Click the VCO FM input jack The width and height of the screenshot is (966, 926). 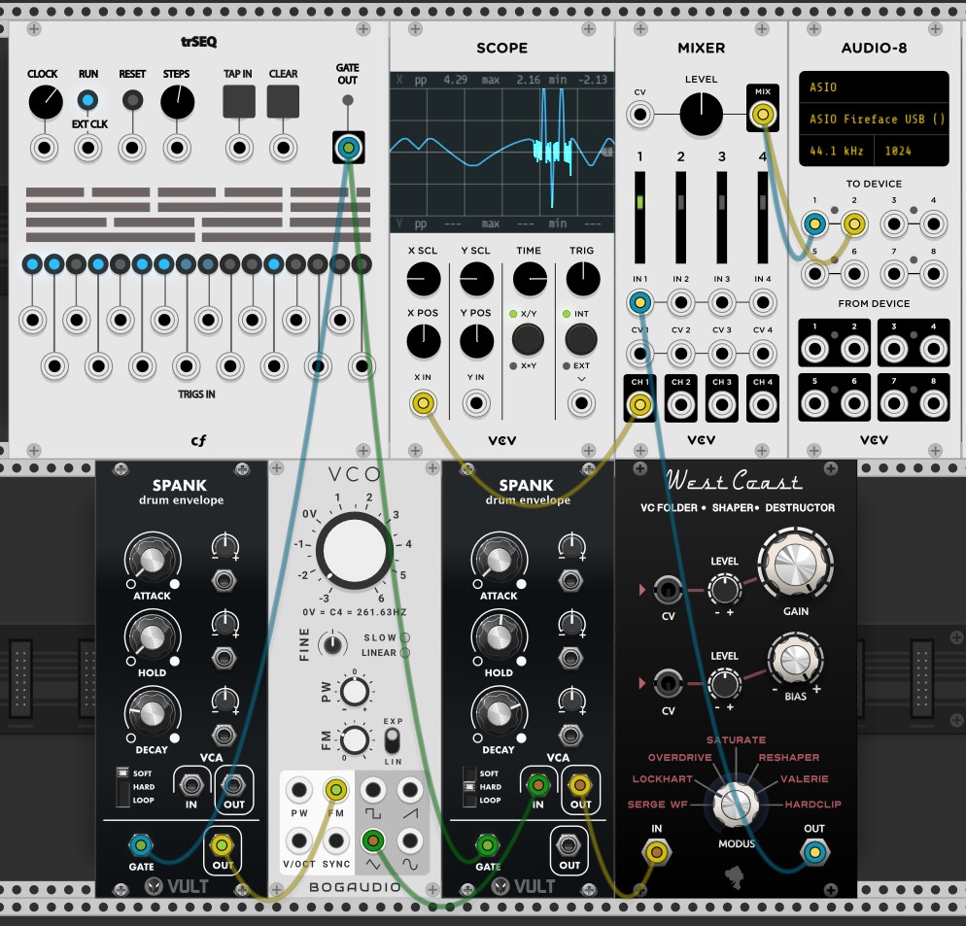pyautogui.click(x=336, y=790)
